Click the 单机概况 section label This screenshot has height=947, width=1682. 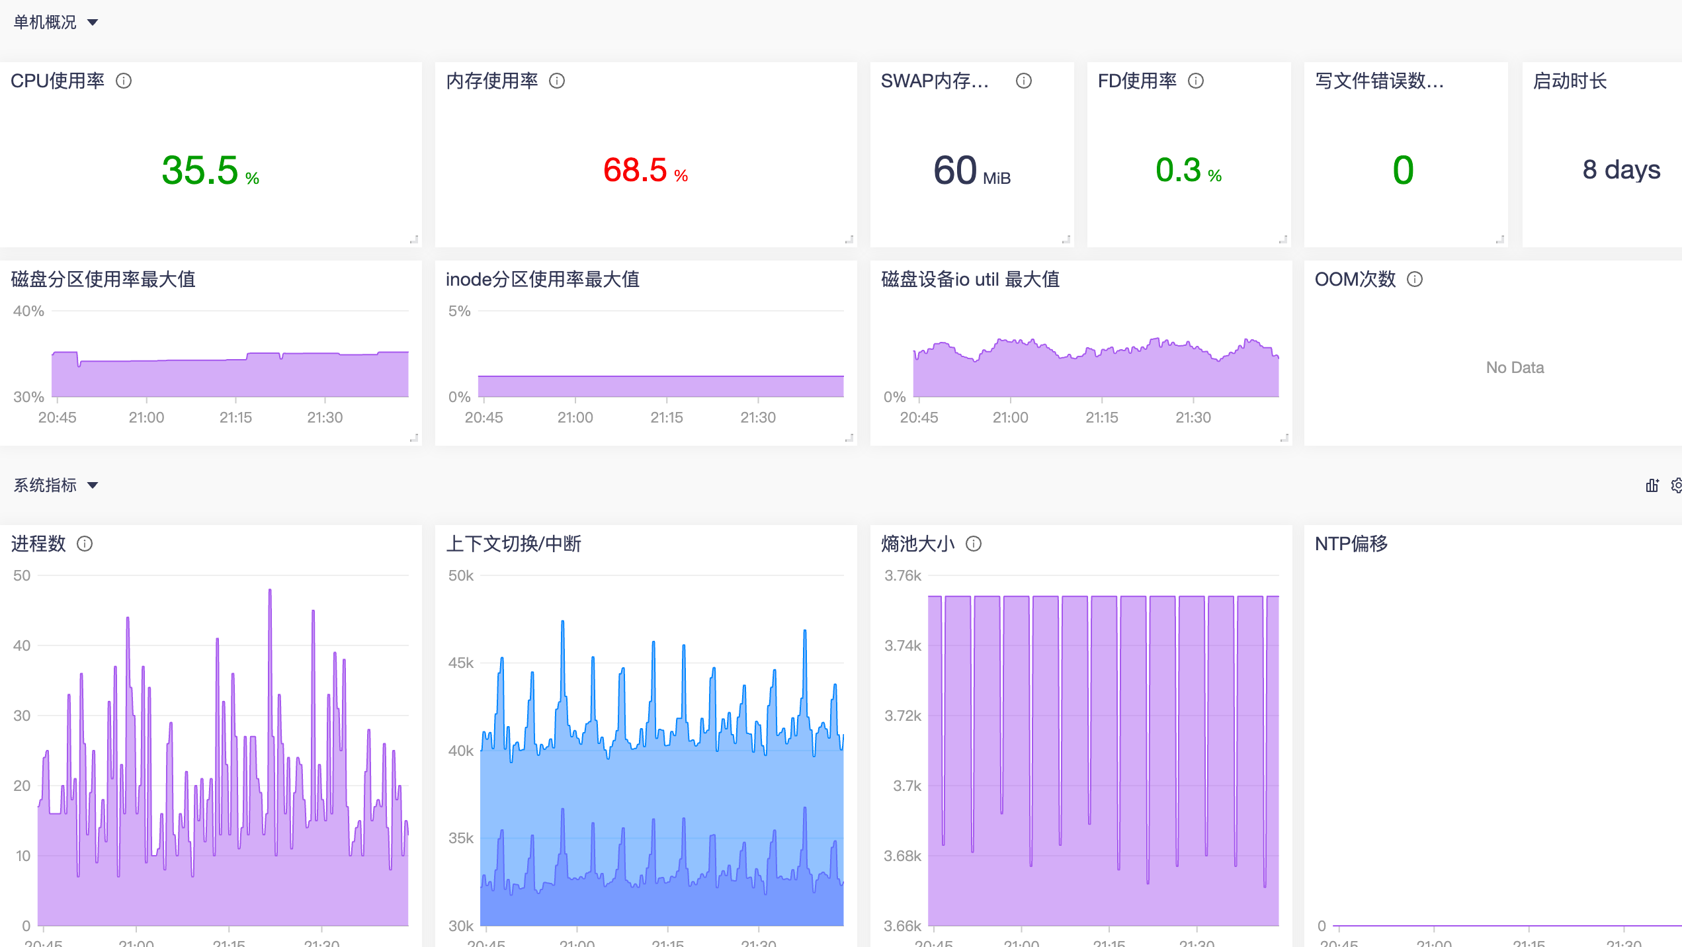[x=45, y=22]
